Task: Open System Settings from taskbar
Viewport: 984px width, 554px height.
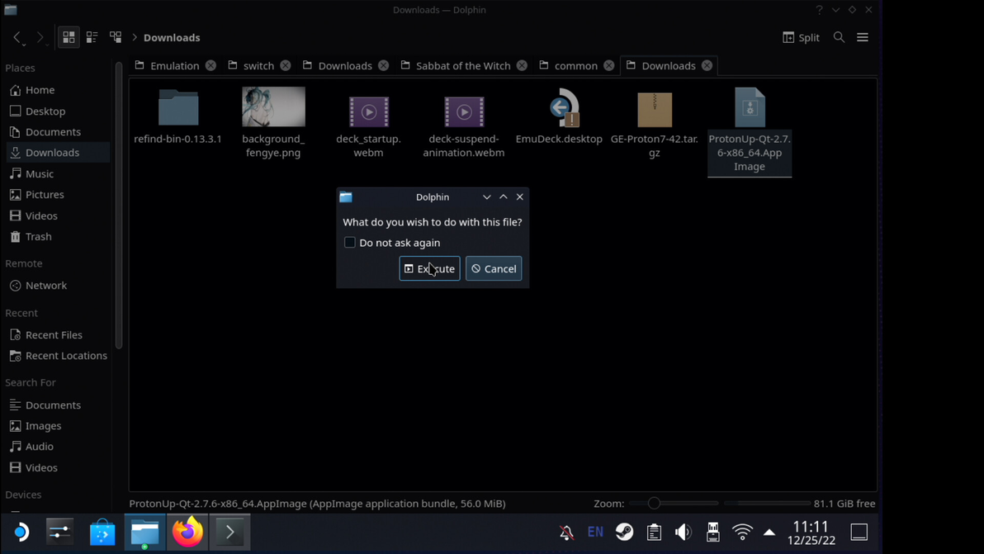Action: coord(60,533)
